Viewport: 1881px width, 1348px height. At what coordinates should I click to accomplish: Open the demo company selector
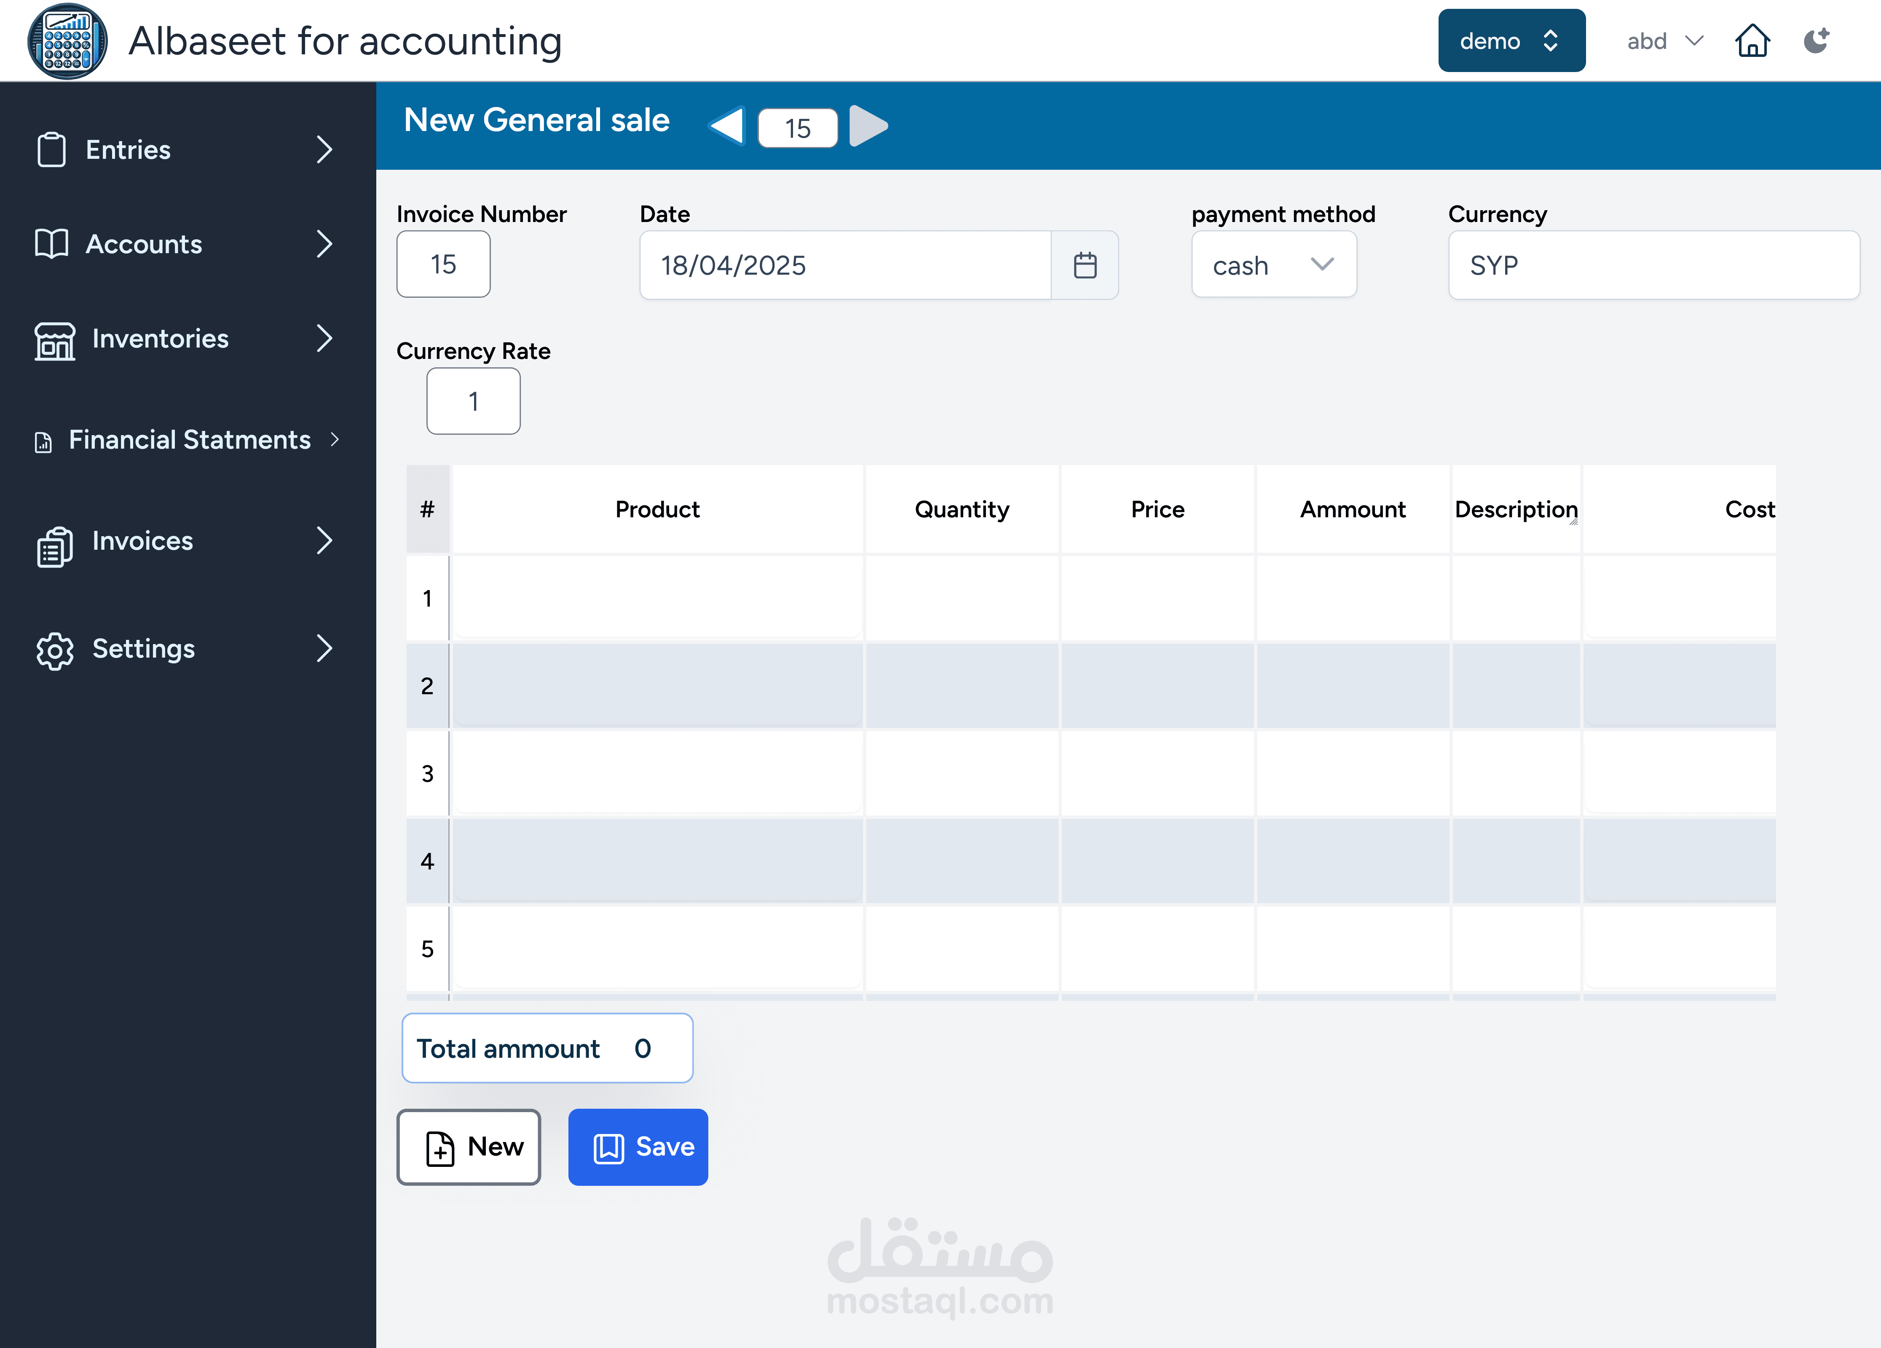(x=1510, y=40)
